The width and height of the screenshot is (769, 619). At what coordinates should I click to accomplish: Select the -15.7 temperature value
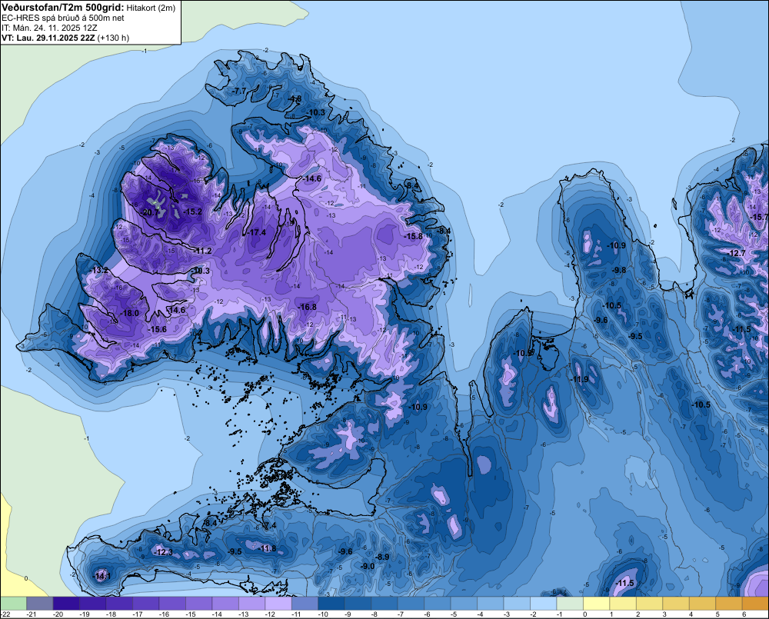click(x=759, y=217)
